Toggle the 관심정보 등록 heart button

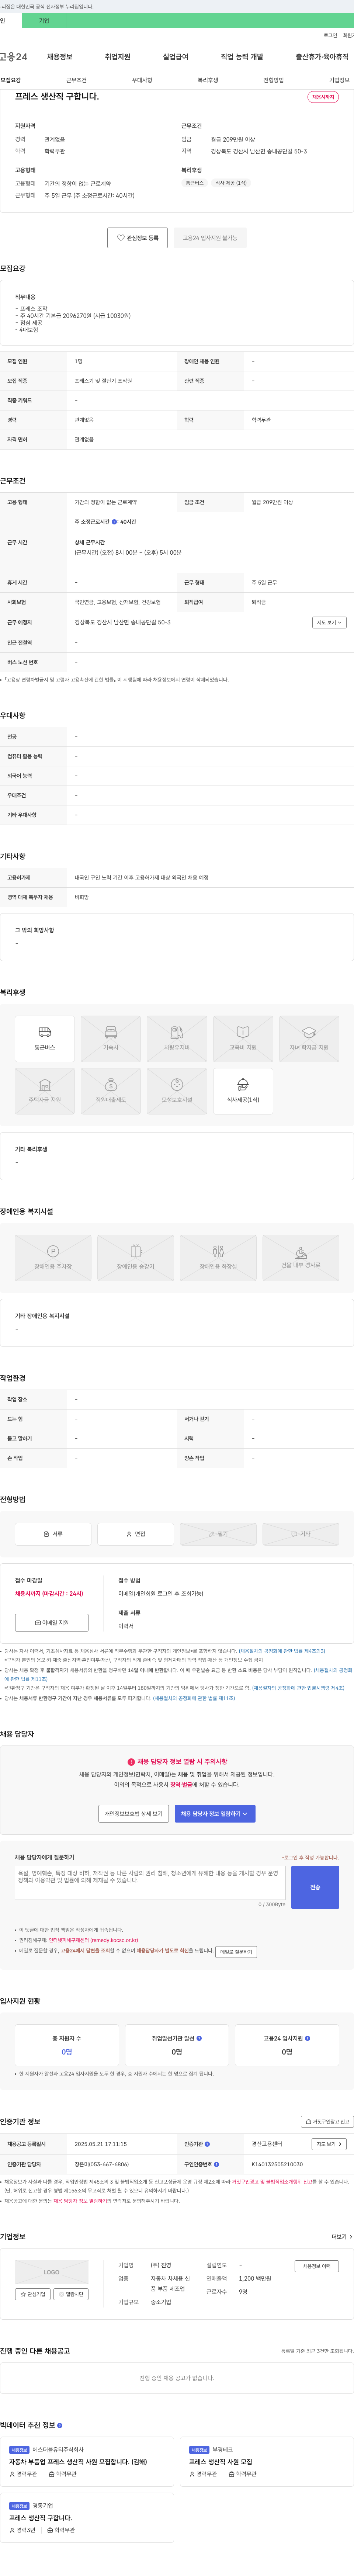point(138,238)
